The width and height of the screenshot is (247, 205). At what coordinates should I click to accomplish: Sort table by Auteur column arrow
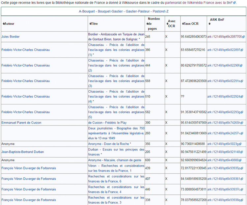click(x=4, y=24)
